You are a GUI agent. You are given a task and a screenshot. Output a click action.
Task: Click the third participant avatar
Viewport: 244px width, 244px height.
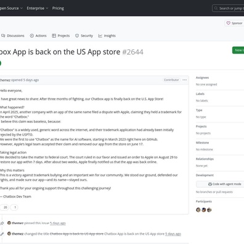(209, 209)
